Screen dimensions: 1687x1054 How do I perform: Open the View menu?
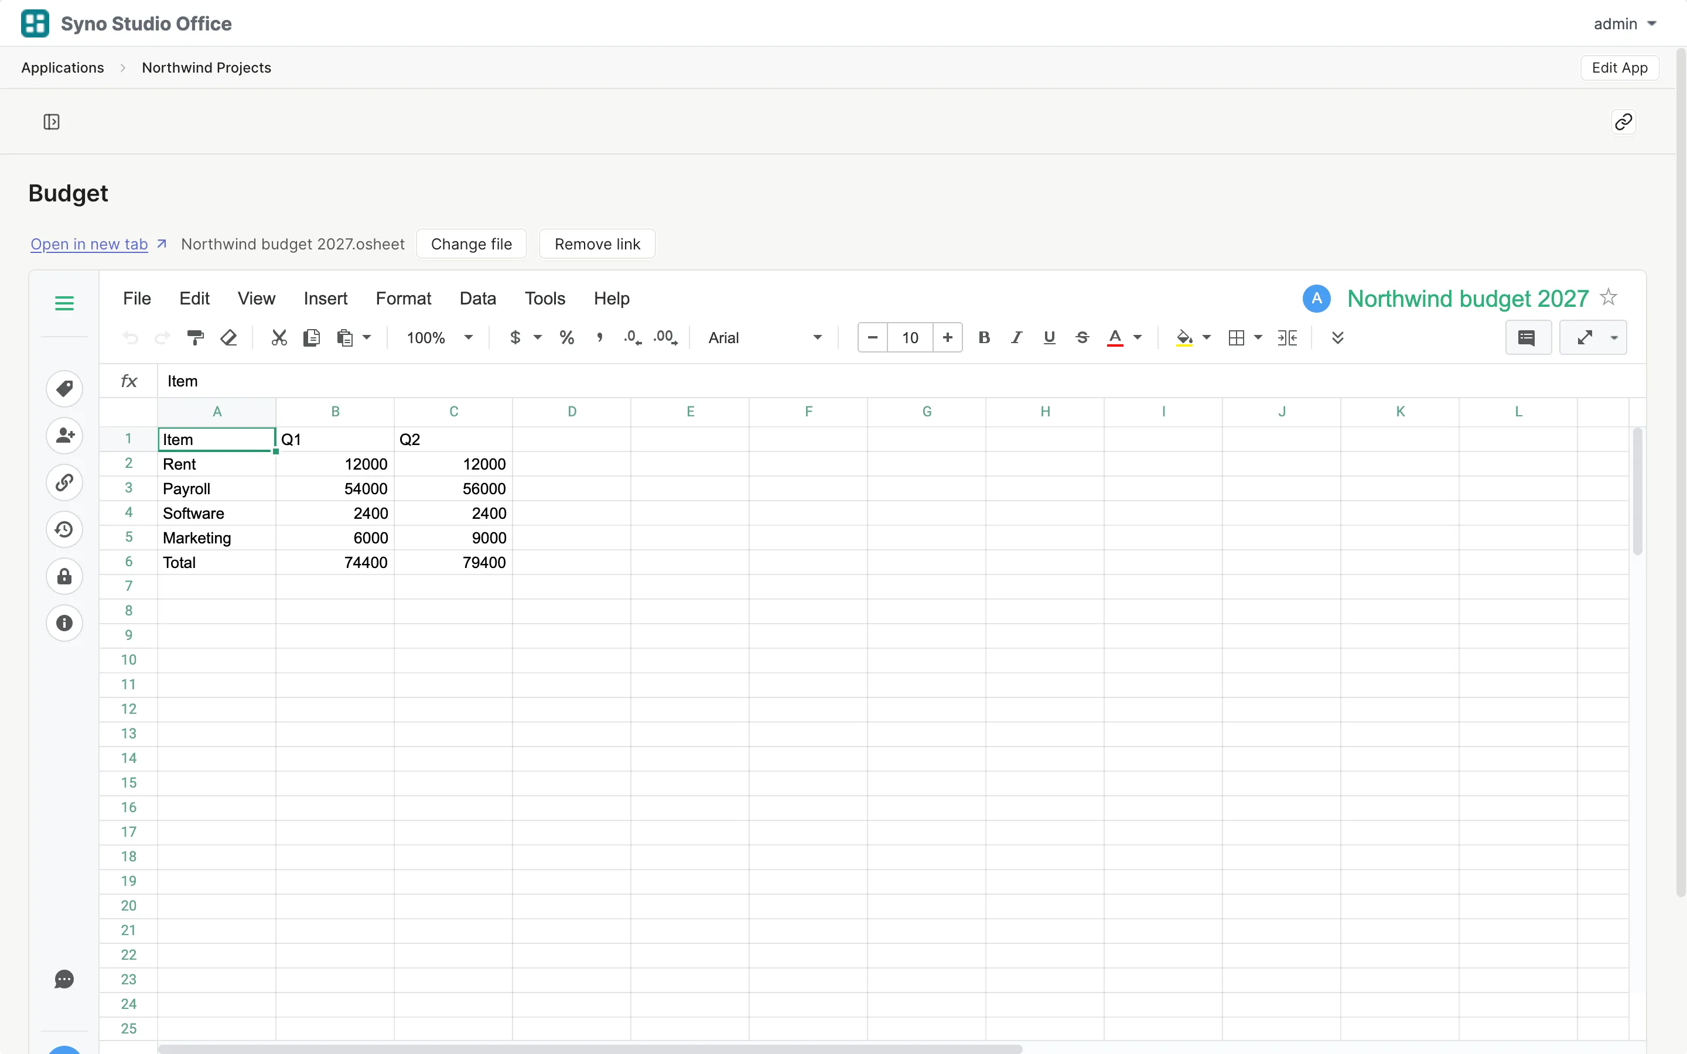[x=257, y=299]
